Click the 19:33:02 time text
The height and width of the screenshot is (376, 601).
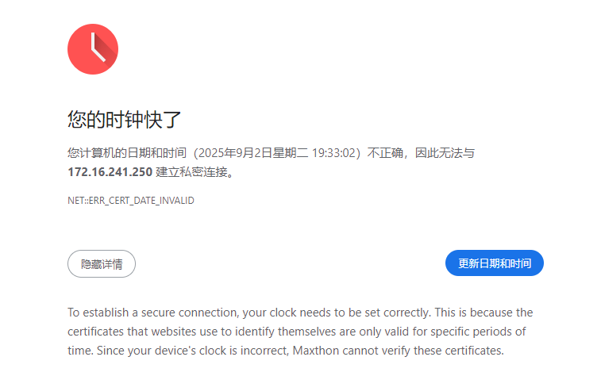pos(334,153)
